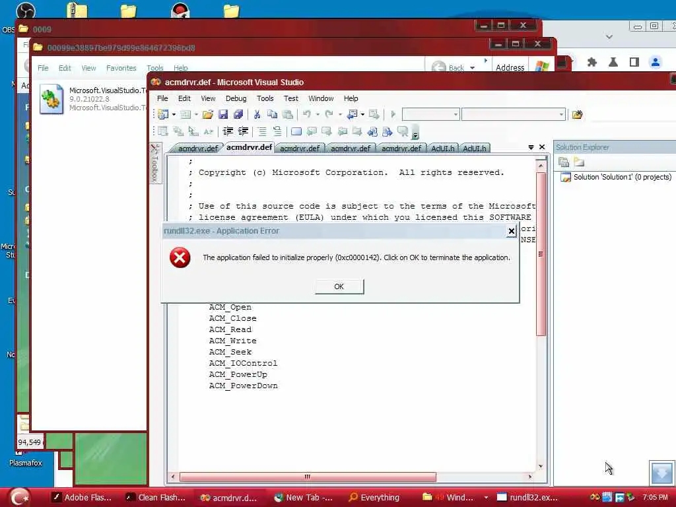Open the Redo history dropdown arrow

[340, 115]
